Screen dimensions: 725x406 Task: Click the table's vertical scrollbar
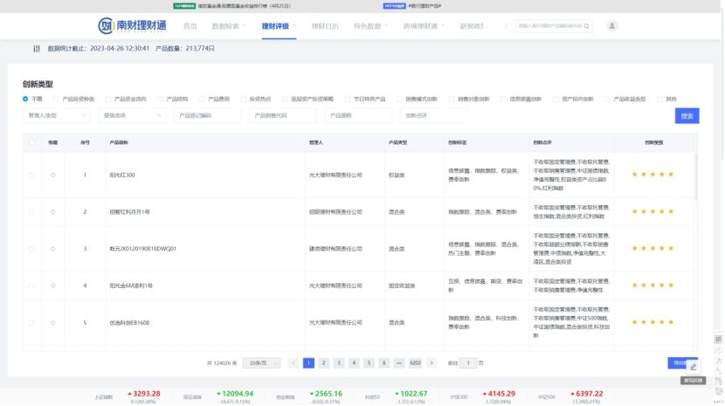point(695,176)
